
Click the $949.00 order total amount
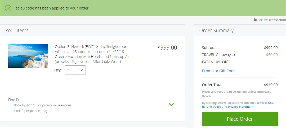[x=271, y=85]
